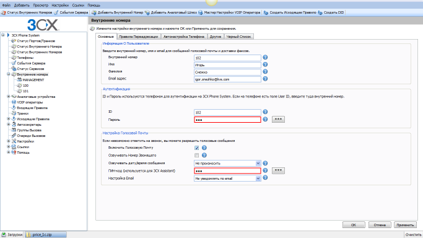Help icon beside Озвучивать Номер Звонящего

tap(204, 155)
